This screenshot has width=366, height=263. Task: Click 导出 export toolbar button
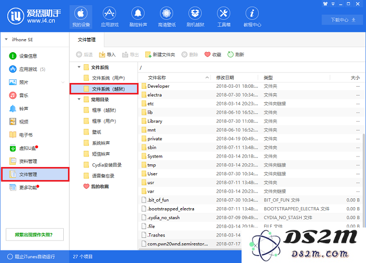click(131, 54)
